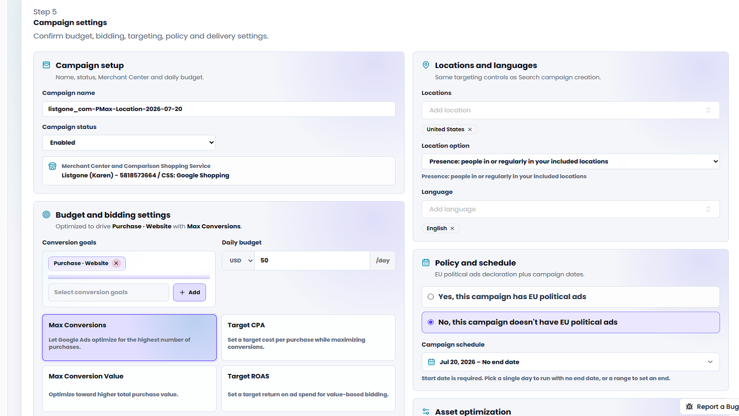Screen dimensions: 739x416
Task: Choose the Max Conversions bidding card
Action: [x=129, y=337]
